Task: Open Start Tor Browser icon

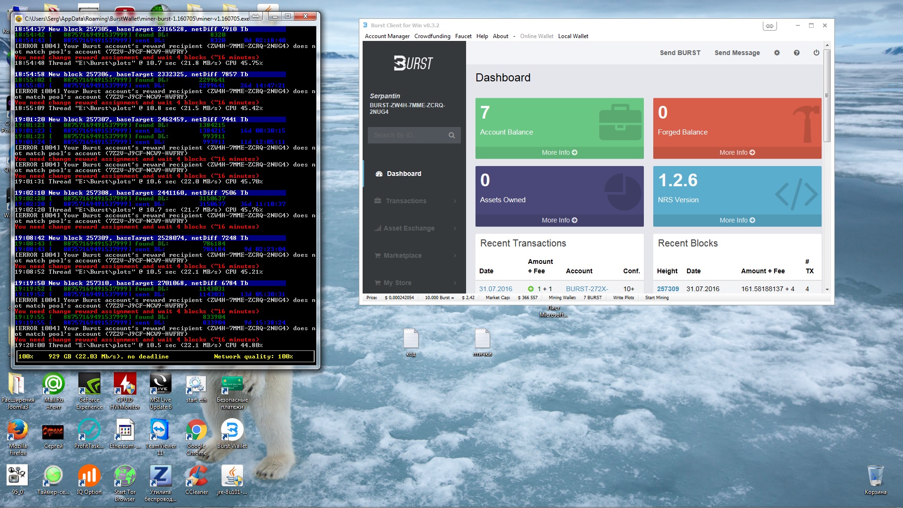Action: pos(125,483)
